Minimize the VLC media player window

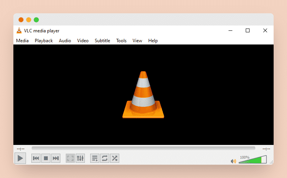click(x=230, y=30)
